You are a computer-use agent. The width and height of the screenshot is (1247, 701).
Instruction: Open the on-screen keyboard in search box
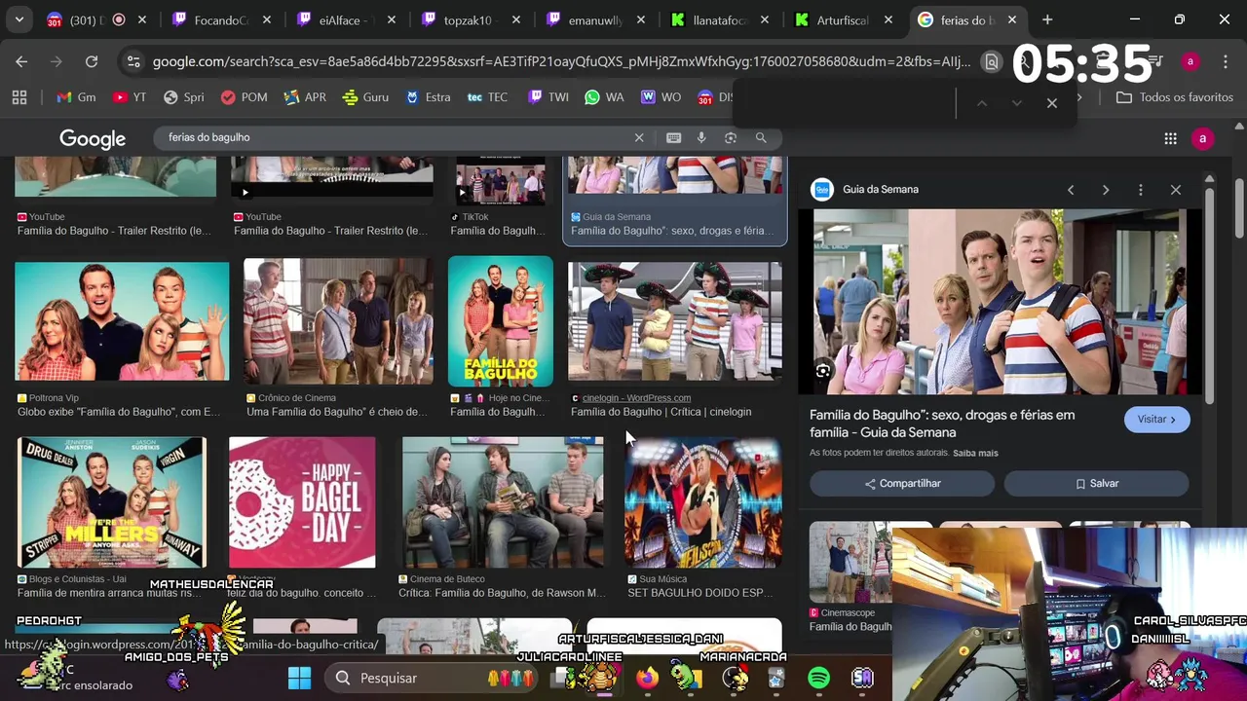click(673, 138)
